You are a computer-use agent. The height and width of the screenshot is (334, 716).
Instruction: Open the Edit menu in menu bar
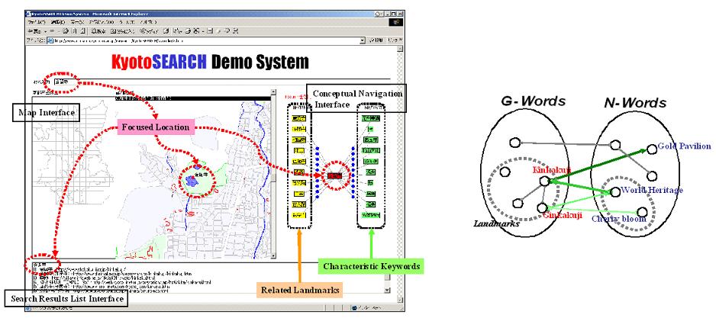(57, 22)
